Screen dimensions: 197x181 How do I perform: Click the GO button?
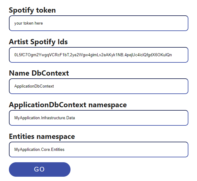[40, 169]
